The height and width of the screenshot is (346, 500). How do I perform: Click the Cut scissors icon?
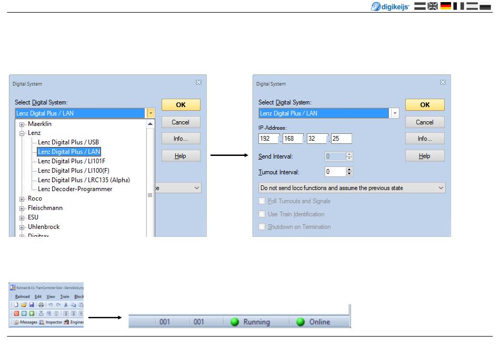click(66, 305)
